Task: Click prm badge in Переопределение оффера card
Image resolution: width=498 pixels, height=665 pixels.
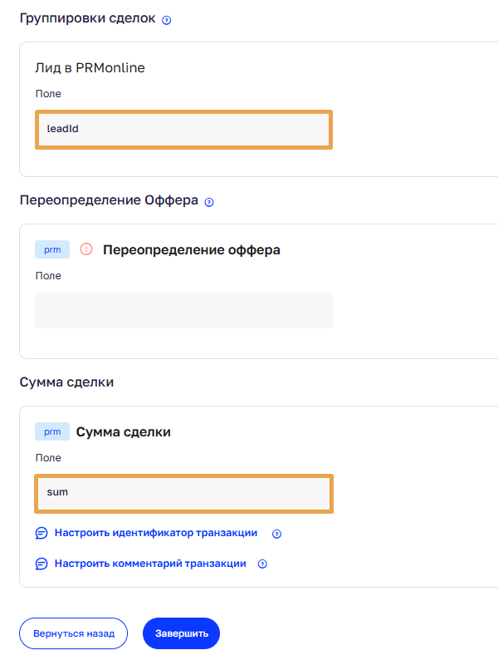Action: click(52, 249)
